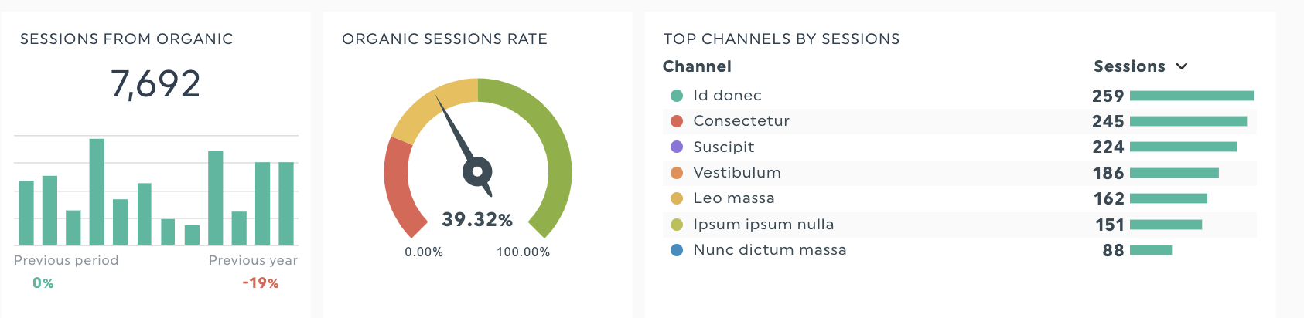The width and height of the screenshot is (1304, 318).
Task: Click the orange dot beside Vestibulum
Action: pyautogui.click(x=677, y=173)
